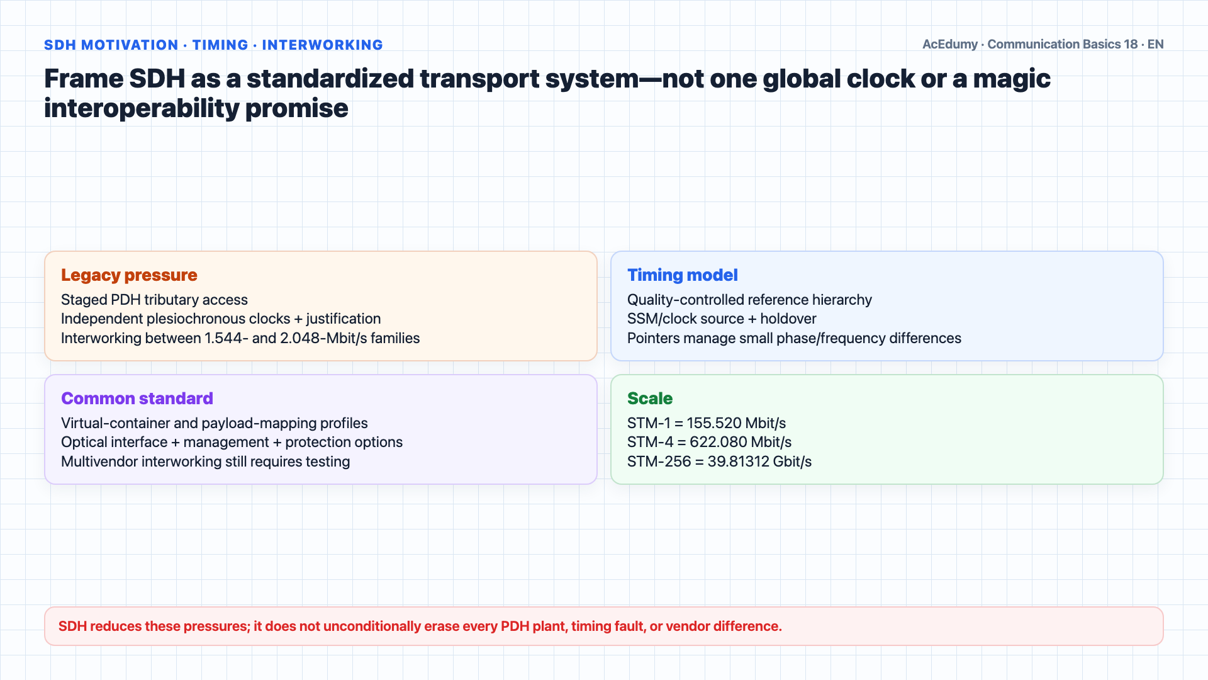Click the TIMING breadcrumb label

point(220,45)
